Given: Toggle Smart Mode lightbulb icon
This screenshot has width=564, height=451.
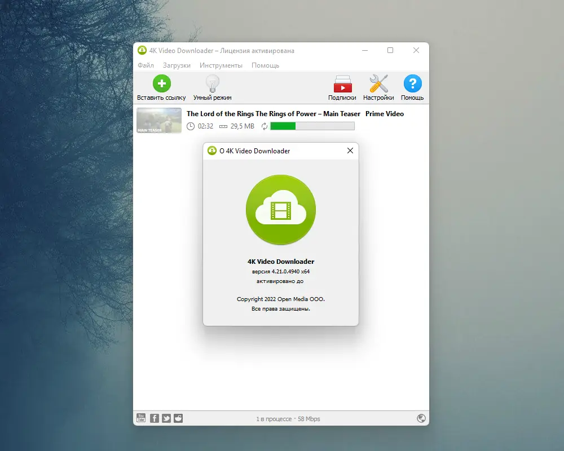Looking at the screenshot, I should pos(212,83).
